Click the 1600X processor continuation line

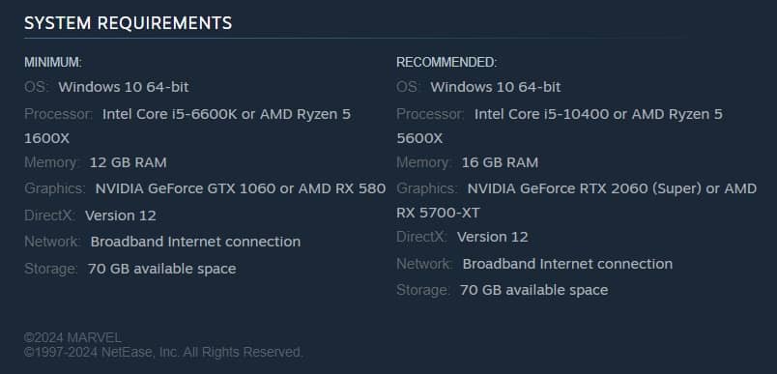[47, 139]
